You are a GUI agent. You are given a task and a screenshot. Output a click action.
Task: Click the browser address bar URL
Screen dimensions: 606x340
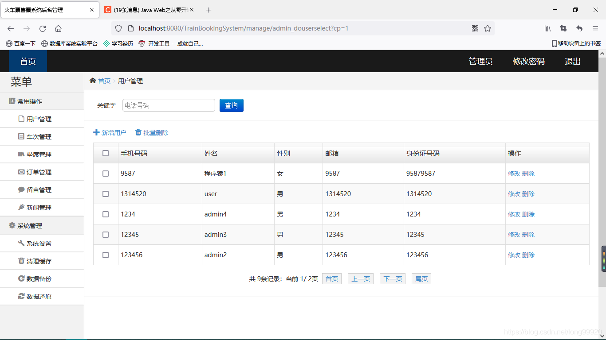244,28
